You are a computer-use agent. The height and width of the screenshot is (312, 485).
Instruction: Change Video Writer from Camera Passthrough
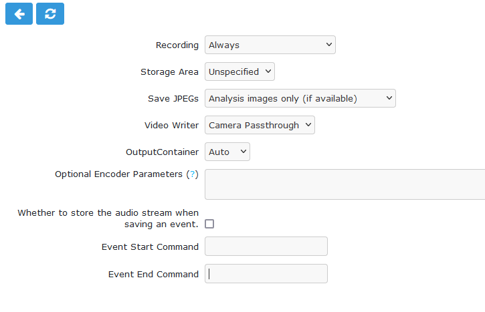click(x=260, y=125)
